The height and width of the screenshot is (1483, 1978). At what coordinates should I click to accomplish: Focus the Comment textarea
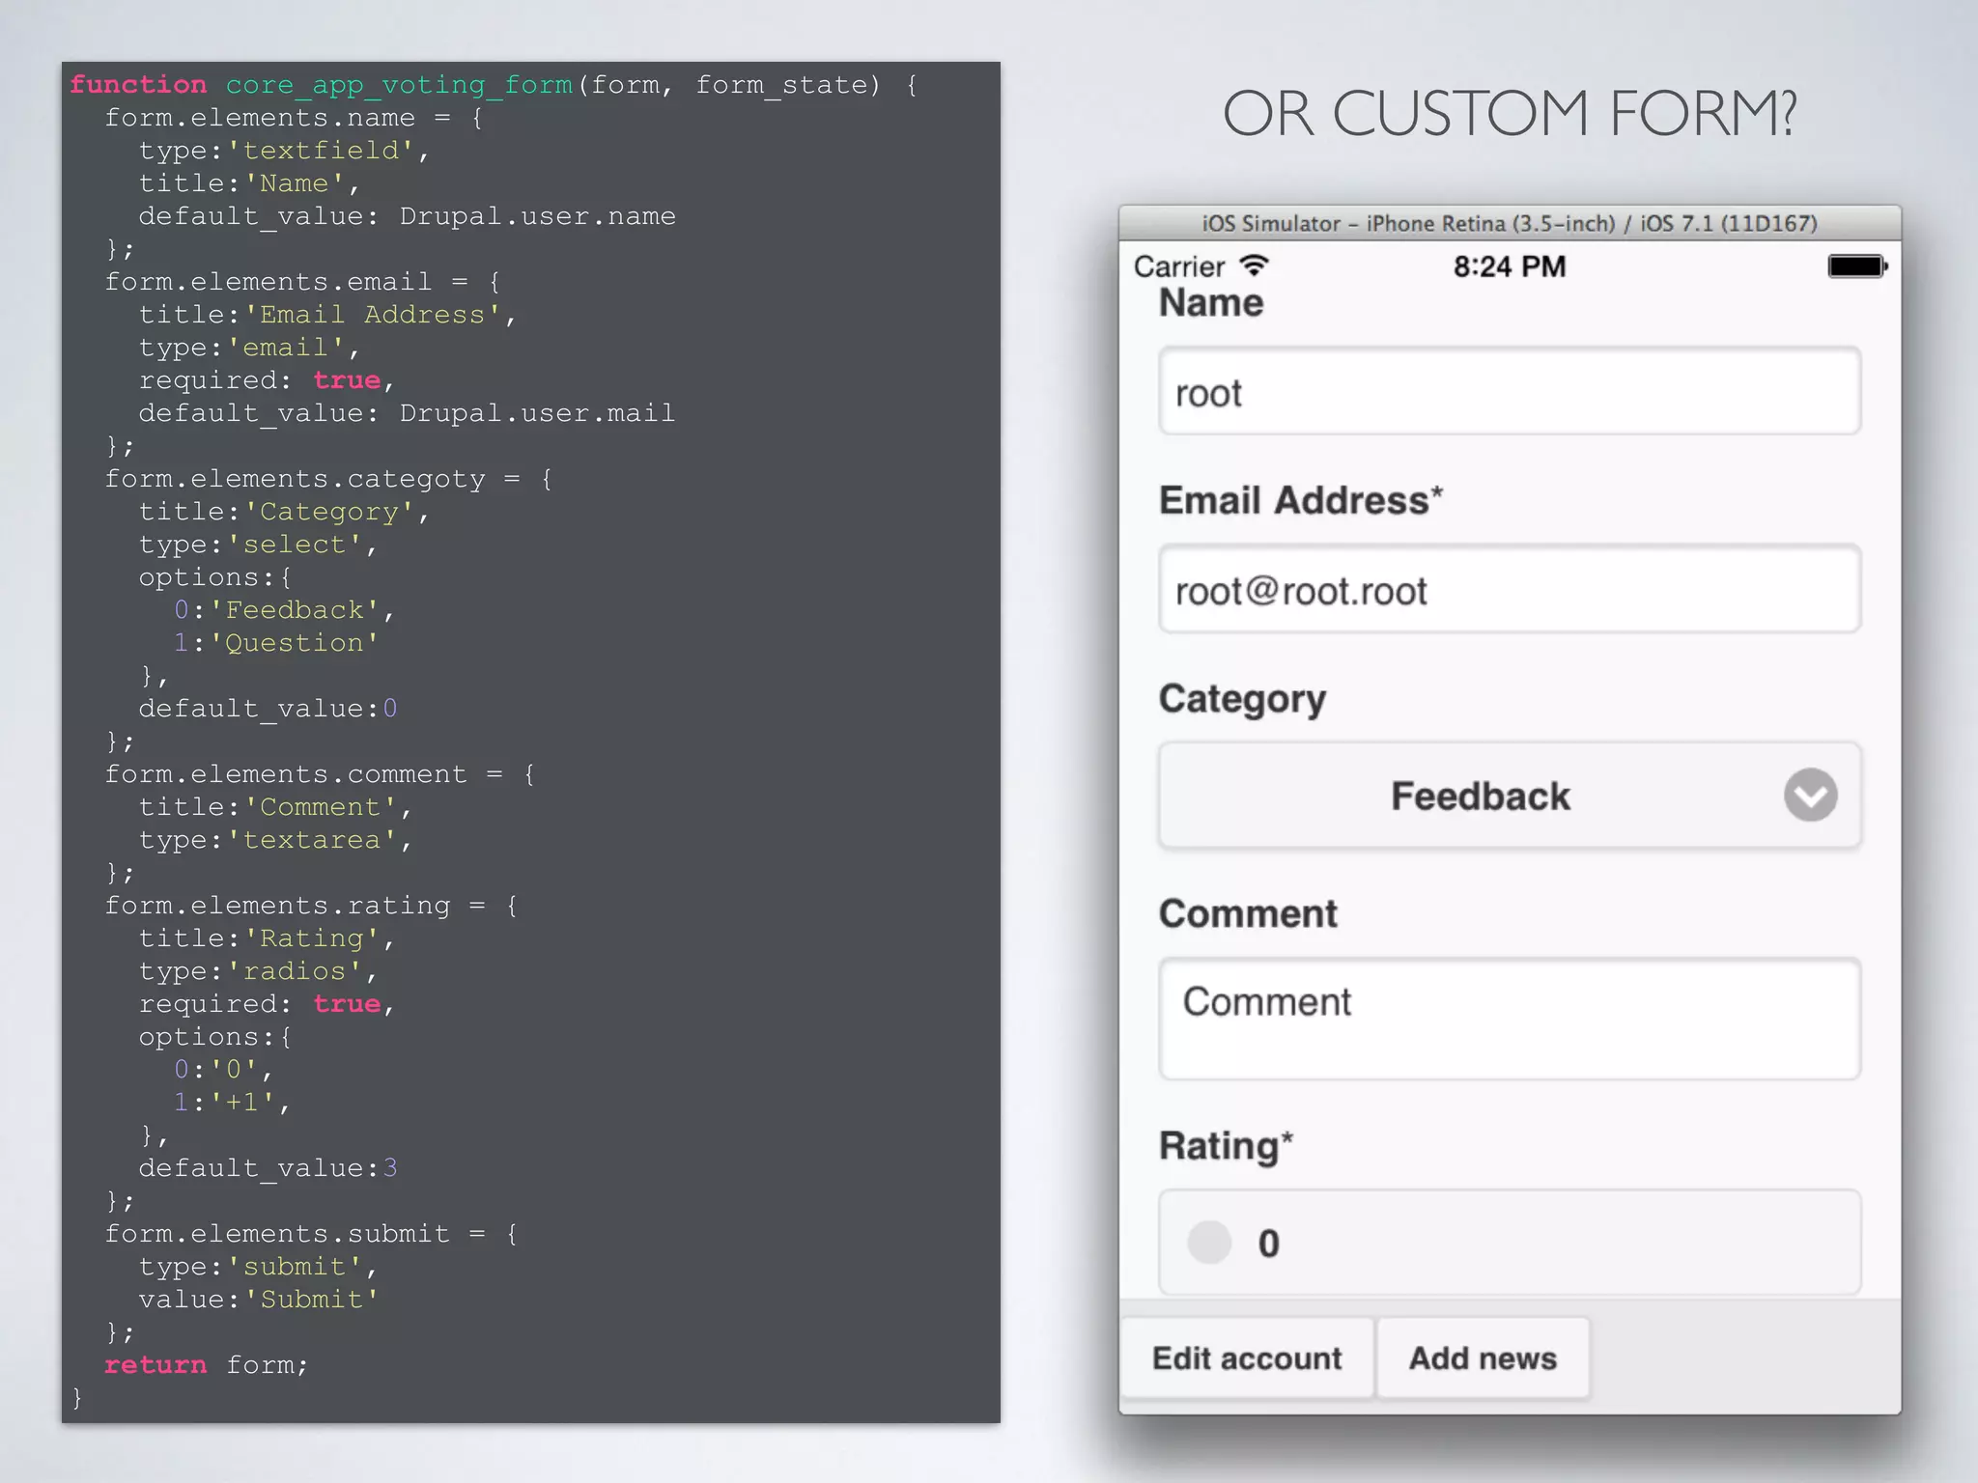coord(1510,1019)
